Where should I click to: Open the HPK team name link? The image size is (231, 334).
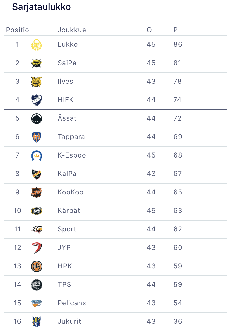pos(65,266)
